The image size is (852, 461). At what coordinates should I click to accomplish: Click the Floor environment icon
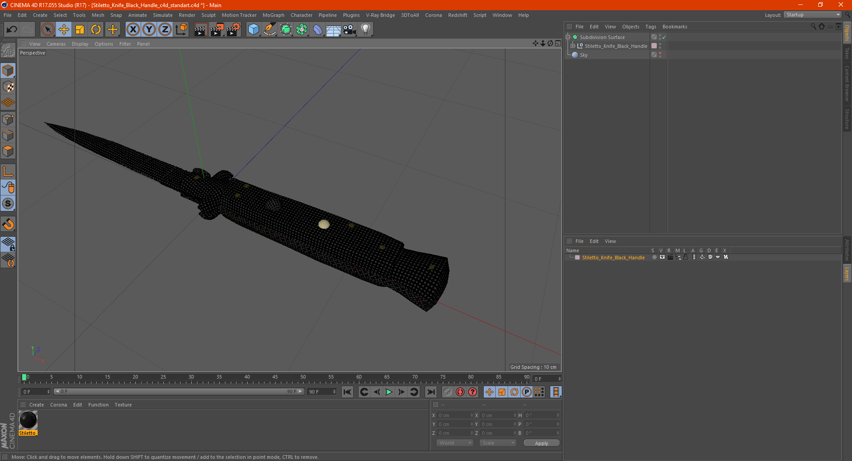point(334,30)
